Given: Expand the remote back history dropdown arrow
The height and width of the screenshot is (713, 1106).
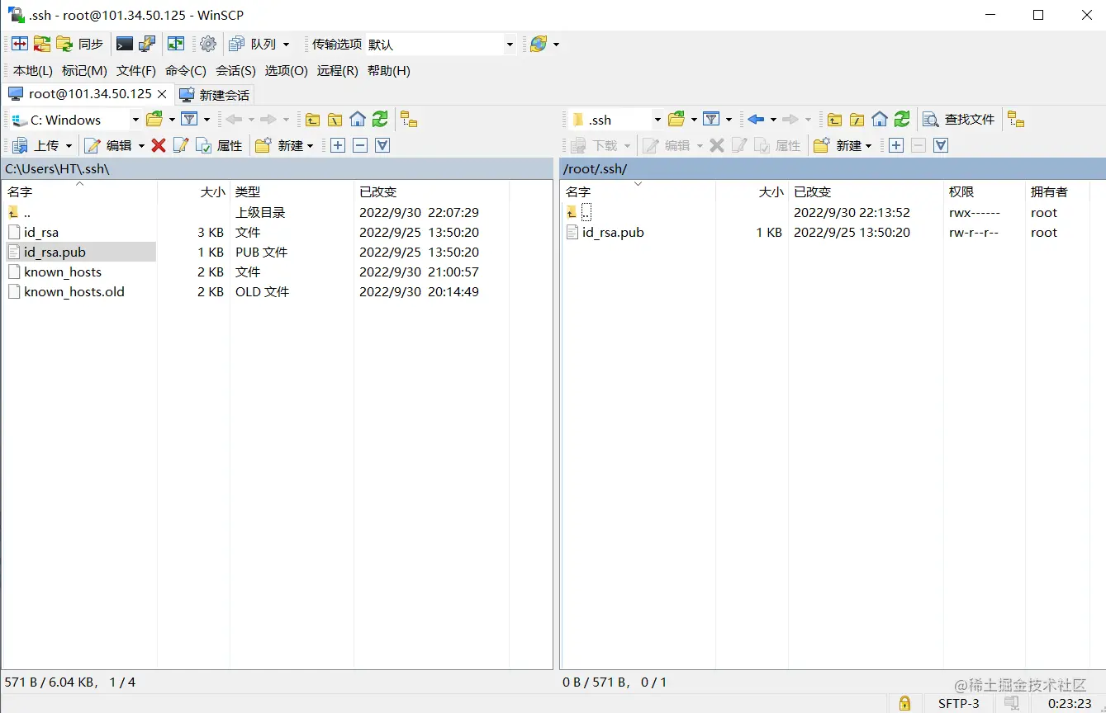Looking at the screenshot, I should click(x=773, y=120).
